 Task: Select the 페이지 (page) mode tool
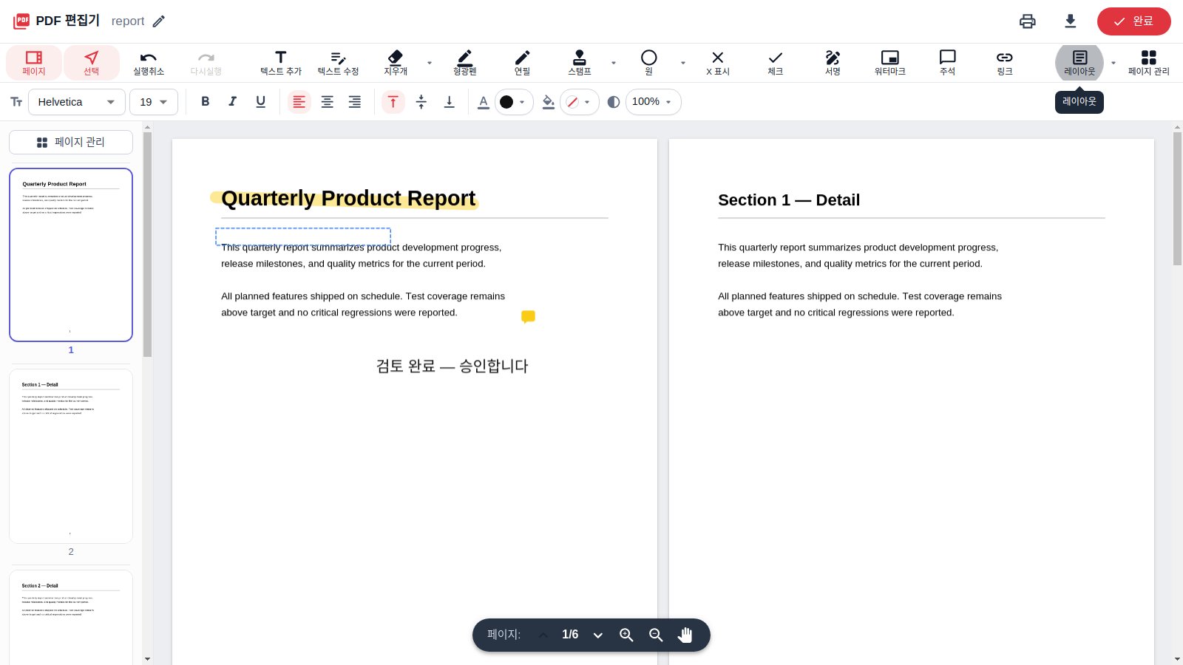34,63
